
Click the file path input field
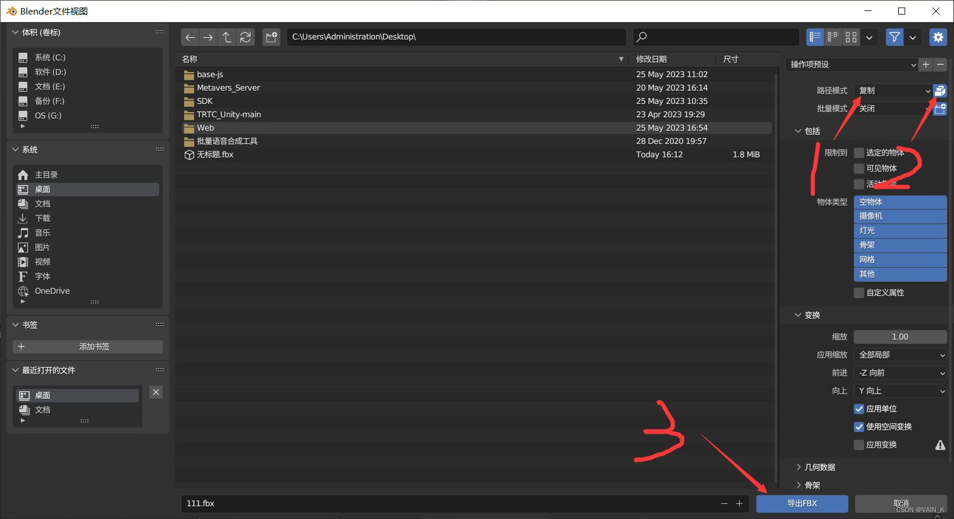[456, 37]
